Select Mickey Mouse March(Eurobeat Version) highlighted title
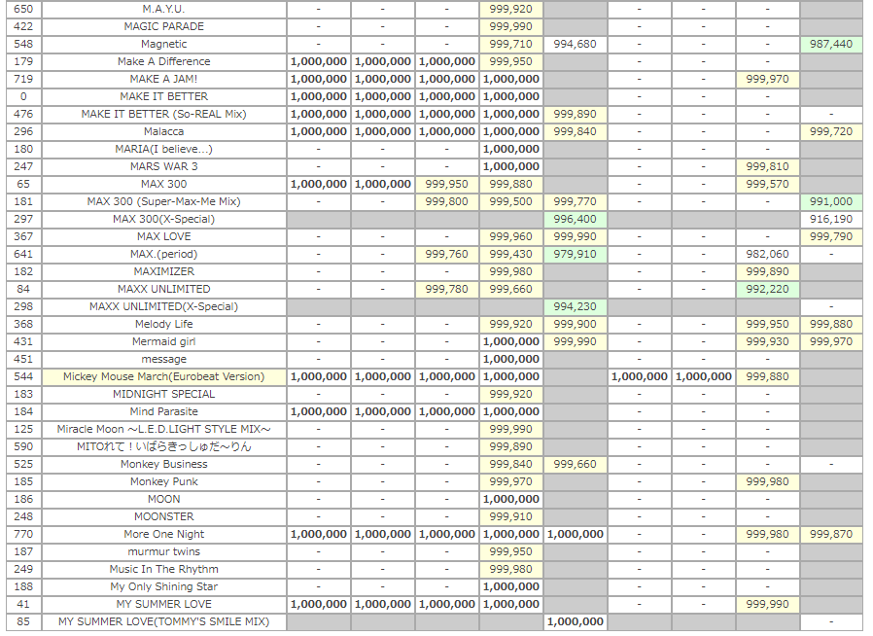The image size is (873, 636). (x=163, y=376)
